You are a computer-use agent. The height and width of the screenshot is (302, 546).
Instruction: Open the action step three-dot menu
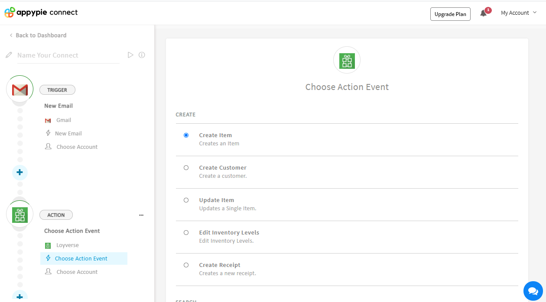coord(141,215)
